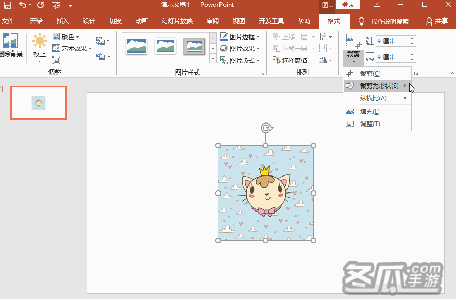Apply the first picture style thumbnail
The width and height of the screenshot is (456, 299).
[137, 46]
